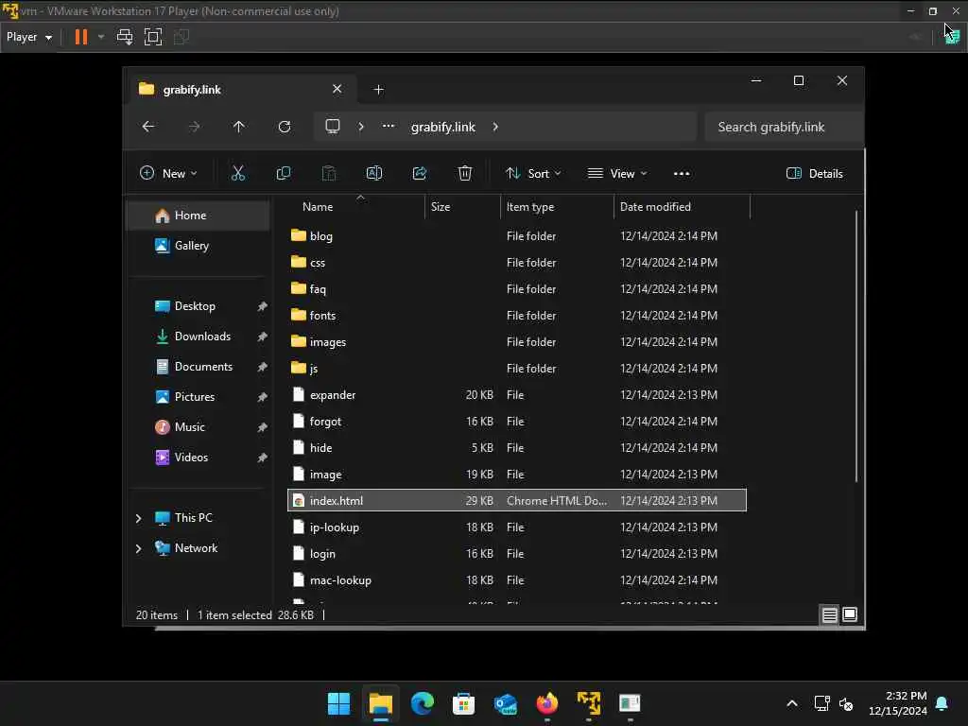
Task: Refresh the folder view
Action: (285, 127)
